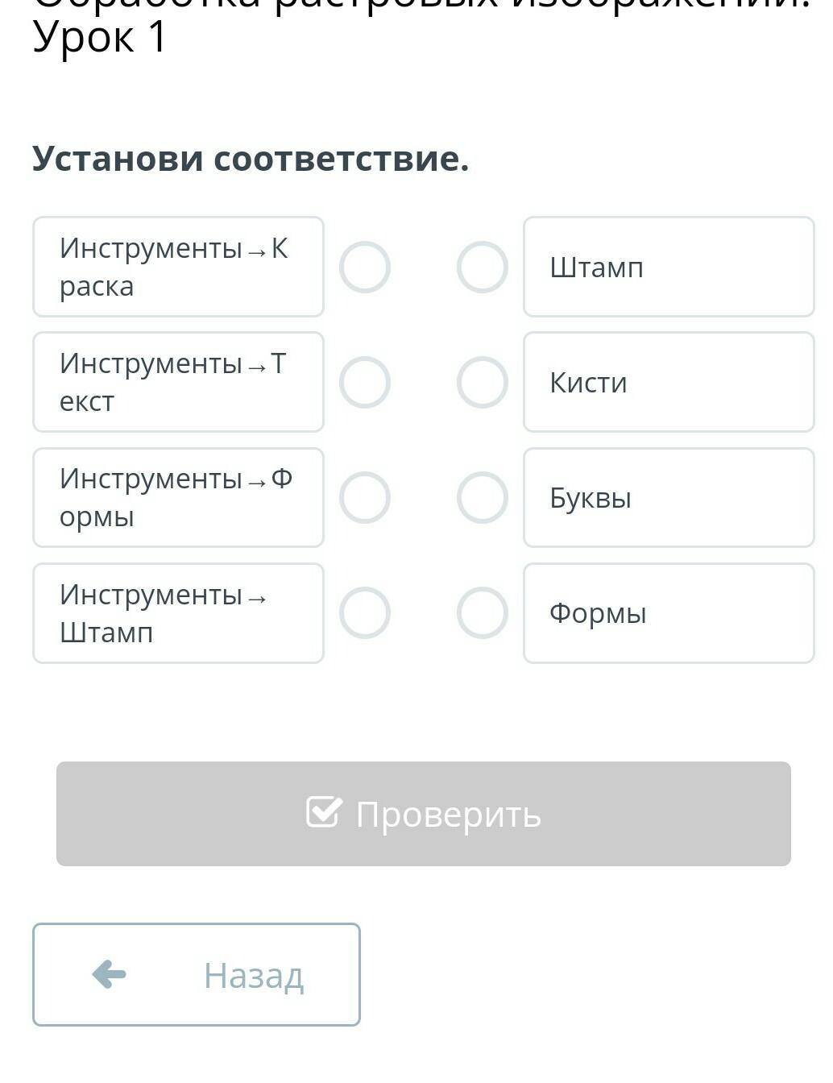
Task: Select the radio circle beside Формы answer
Action: pos(483,613)
